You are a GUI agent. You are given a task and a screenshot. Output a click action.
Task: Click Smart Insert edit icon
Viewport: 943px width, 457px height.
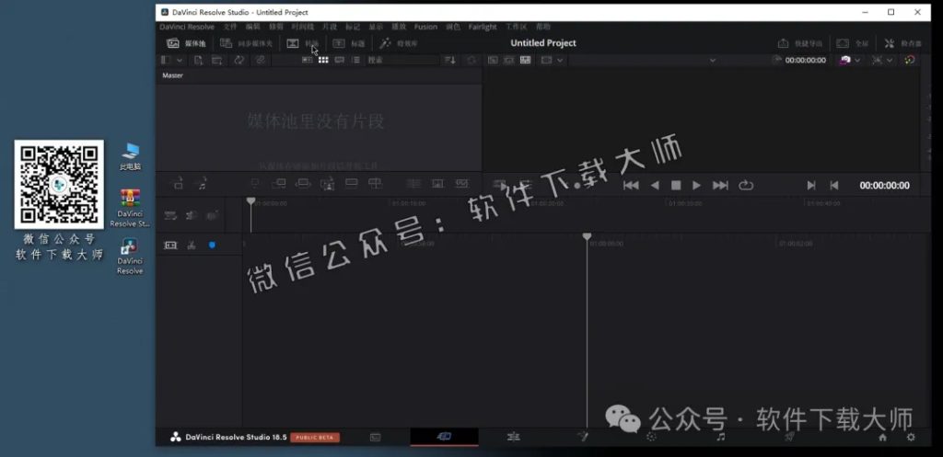tap(255, 184)
